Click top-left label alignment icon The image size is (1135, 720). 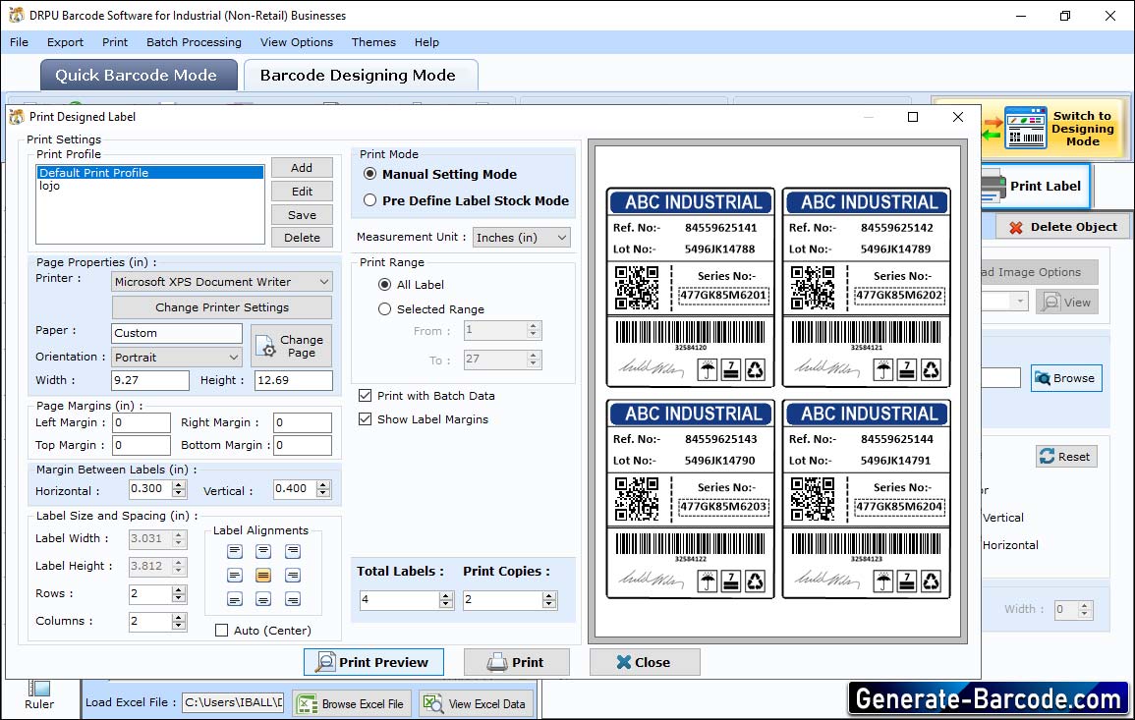click(235, 551)
